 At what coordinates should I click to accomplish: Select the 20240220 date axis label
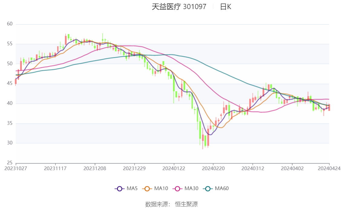213,168
